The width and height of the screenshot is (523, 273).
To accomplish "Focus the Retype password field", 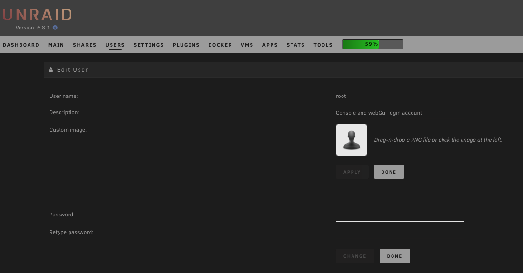I will pos(400,233).
